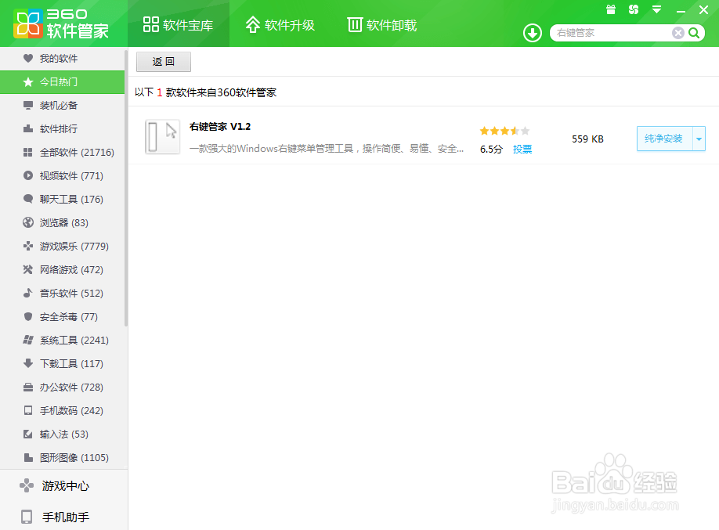Minimize the 360 software manager window
This screenshot has height=530, width=719.
pos(681,10)
